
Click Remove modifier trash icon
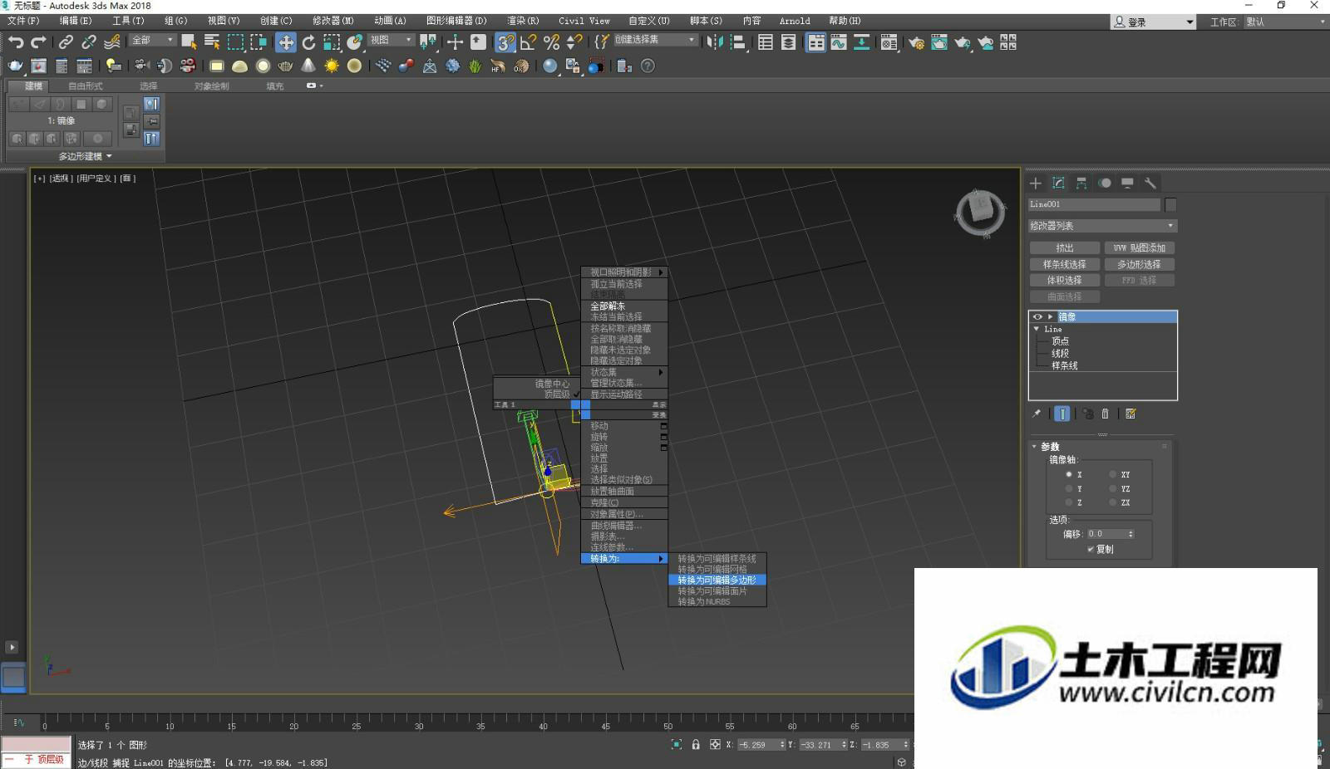click(x=1105, y=414)
